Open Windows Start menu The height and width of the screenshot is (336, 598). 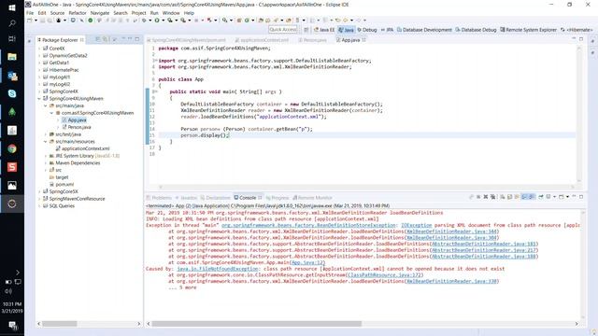pos(12,7)
